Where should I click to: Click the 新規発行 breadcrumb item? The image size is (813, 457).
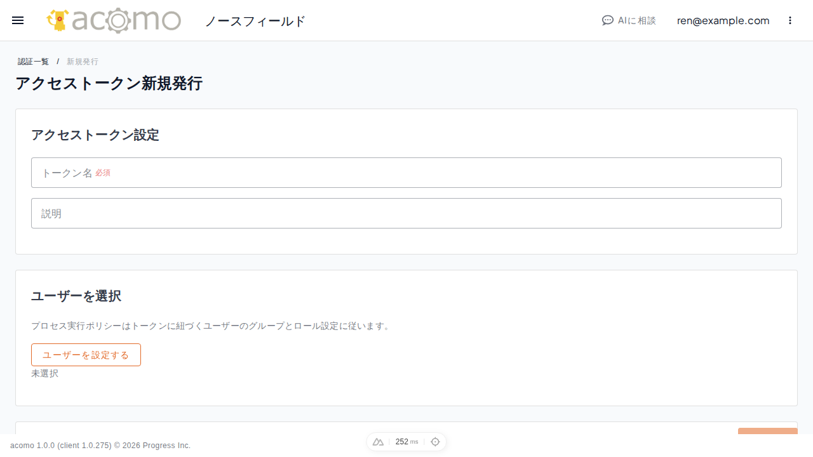click(83, 62)
